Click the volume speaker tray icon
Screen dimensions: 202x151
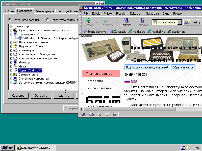(x=187, y=148)
